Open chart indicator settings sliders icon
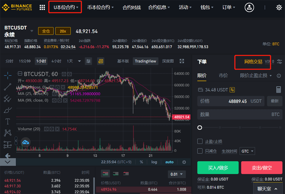Screen dimensions: 285x194 (x=88, y=61)
